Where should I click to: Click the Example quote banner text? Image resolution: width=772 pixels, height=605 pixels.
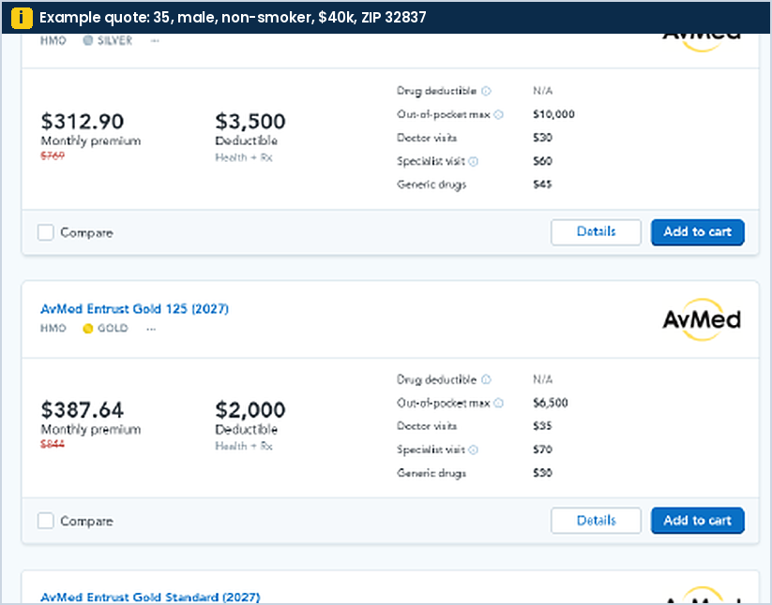(233, 18)
